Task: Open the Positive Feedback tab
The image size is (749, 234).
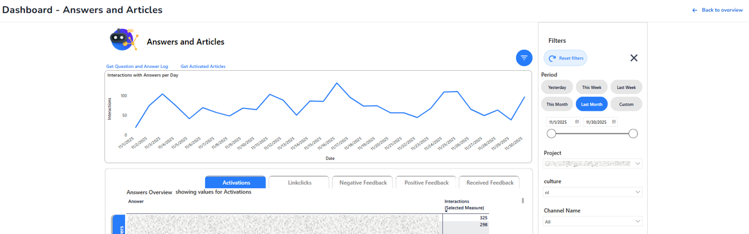Action: (426, 183)
